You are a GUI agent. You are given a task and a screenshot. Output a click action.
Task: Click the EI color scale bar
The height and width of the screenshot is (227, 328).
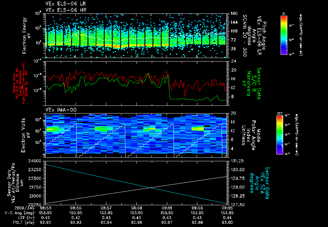284,35
